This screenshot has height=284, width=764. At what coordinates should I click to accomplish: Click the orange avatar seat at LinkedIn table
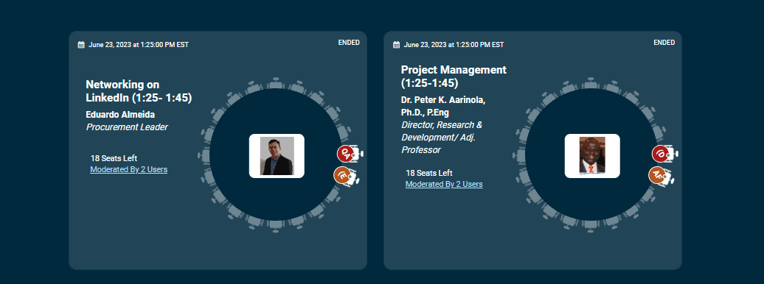click(x=341, y=175)
